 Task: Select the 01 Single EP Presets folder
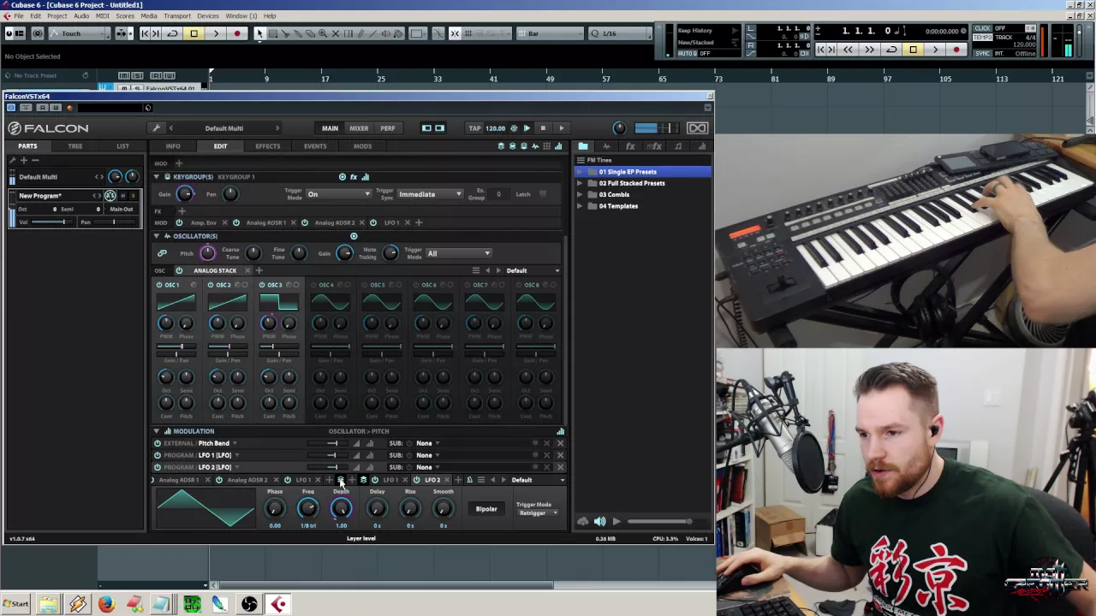642,172
